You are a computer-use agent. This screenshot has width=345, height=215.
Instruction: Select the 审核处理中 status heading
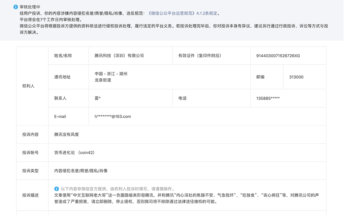30,7
